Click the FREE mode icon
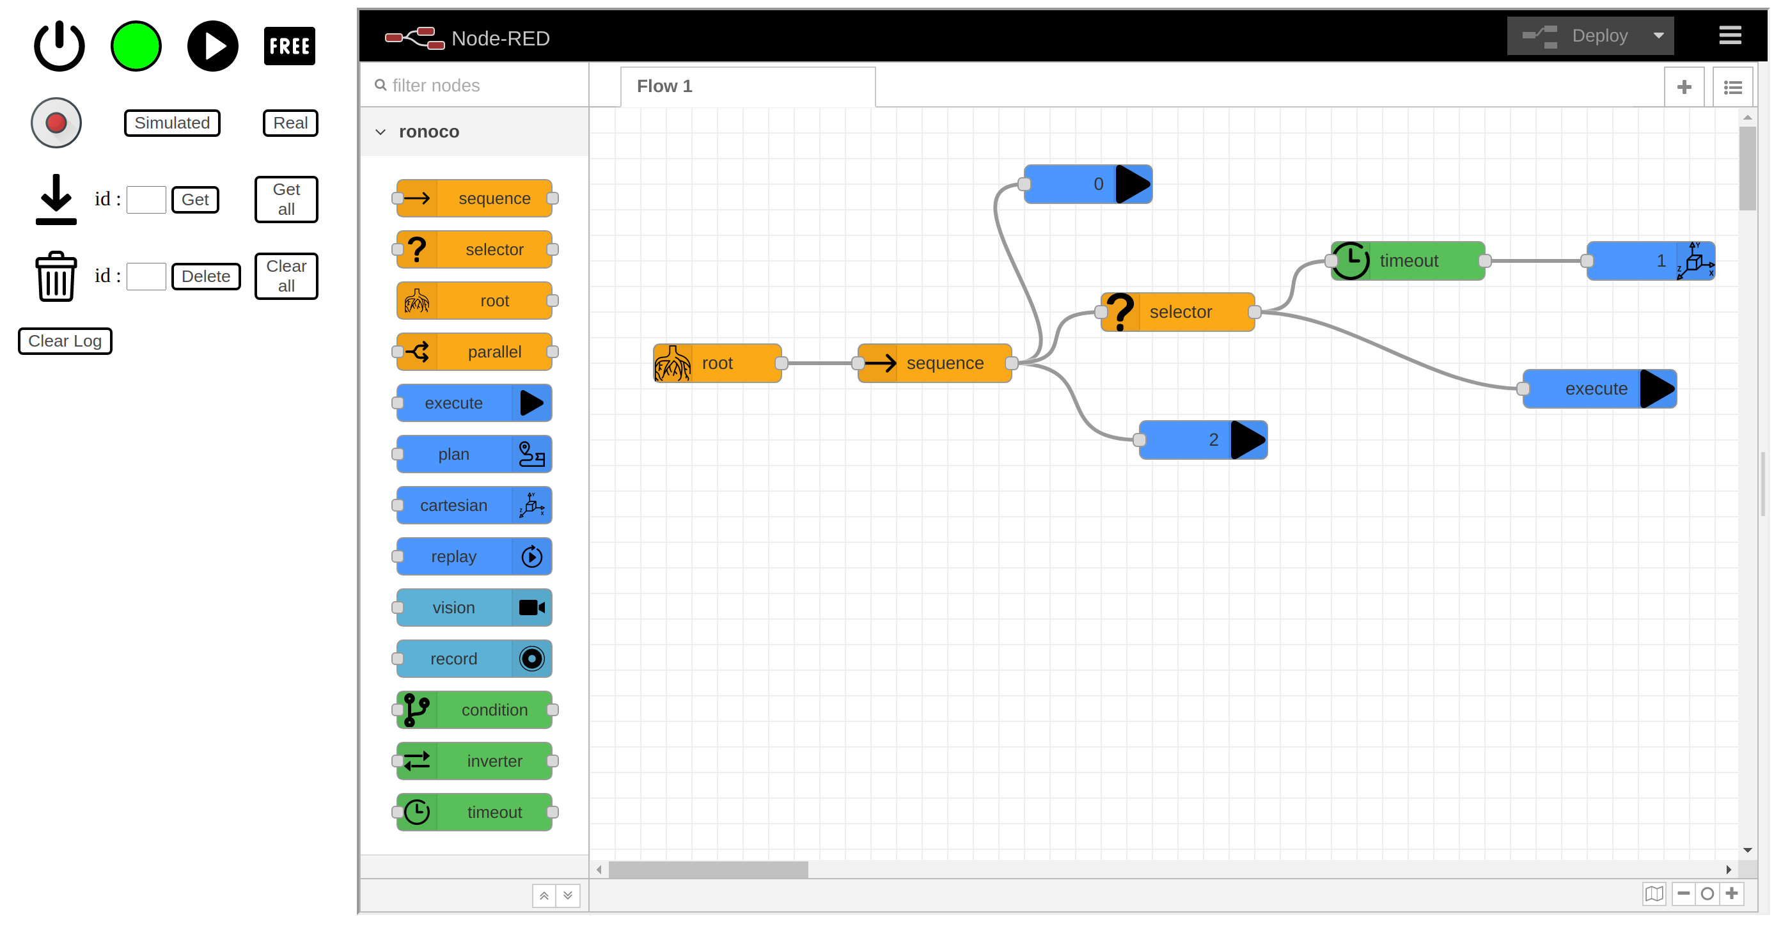Screen dimensions: 1774x949 [x=289, y=46]
